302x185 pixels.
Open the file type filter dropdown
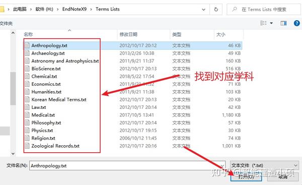tap(295, 165)
